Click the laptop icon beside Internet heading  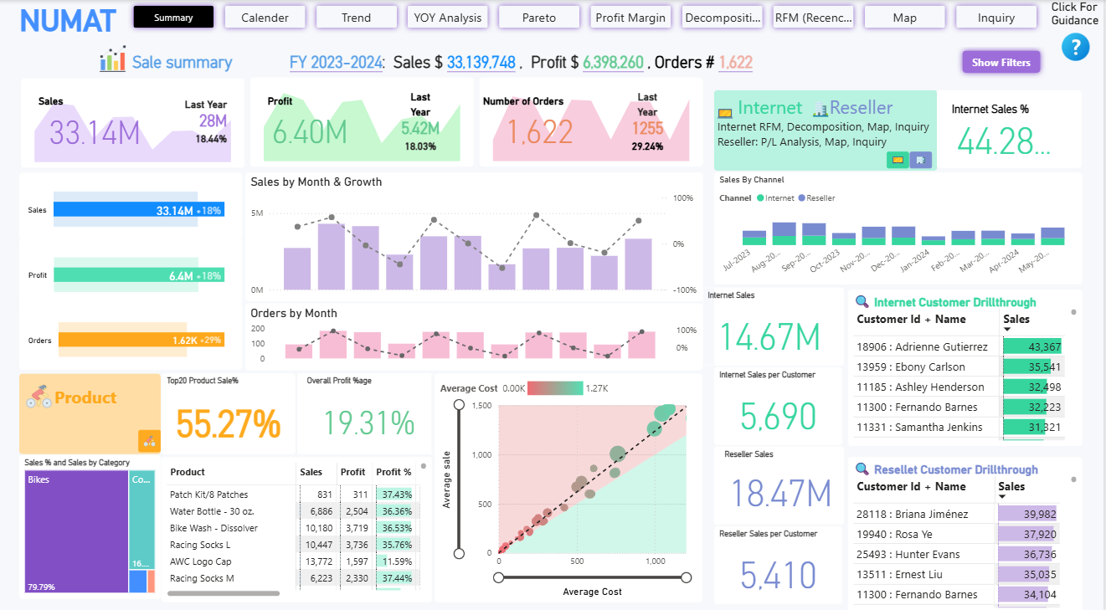[x=725, y=111]
